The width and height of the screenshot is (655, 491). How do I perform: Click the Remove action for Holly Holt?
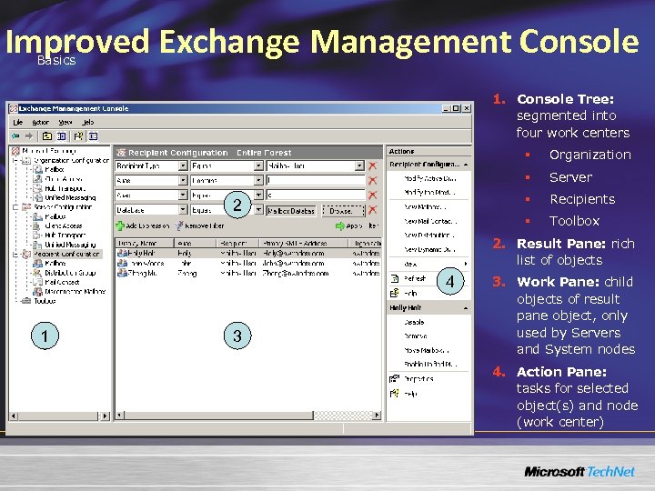coord(415,336)
